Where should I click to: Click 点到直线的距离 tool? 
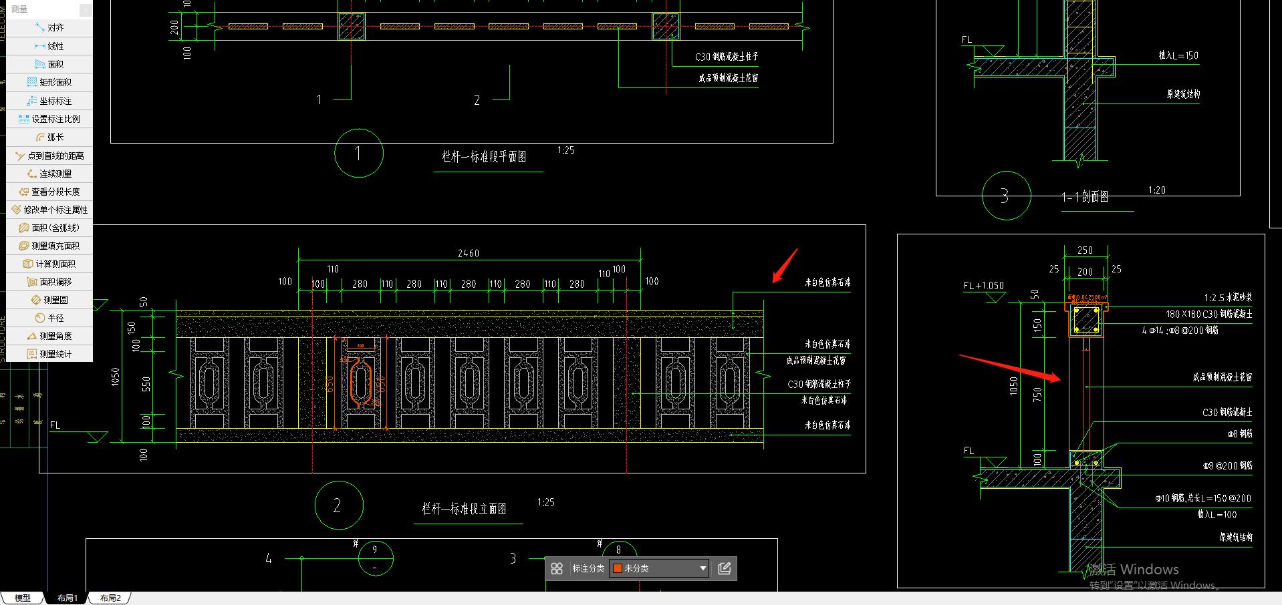(49, 156)
